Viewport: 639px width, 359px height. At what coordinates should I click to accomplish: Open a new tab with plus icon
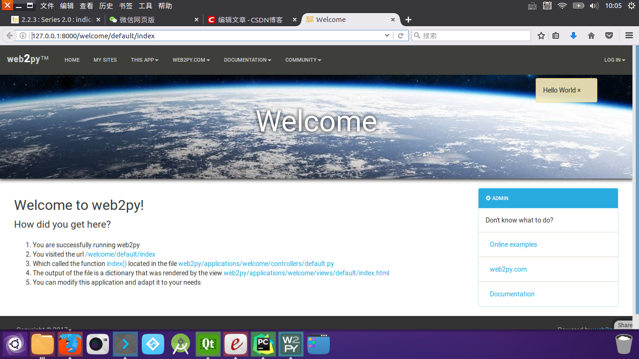pos(408,20)
